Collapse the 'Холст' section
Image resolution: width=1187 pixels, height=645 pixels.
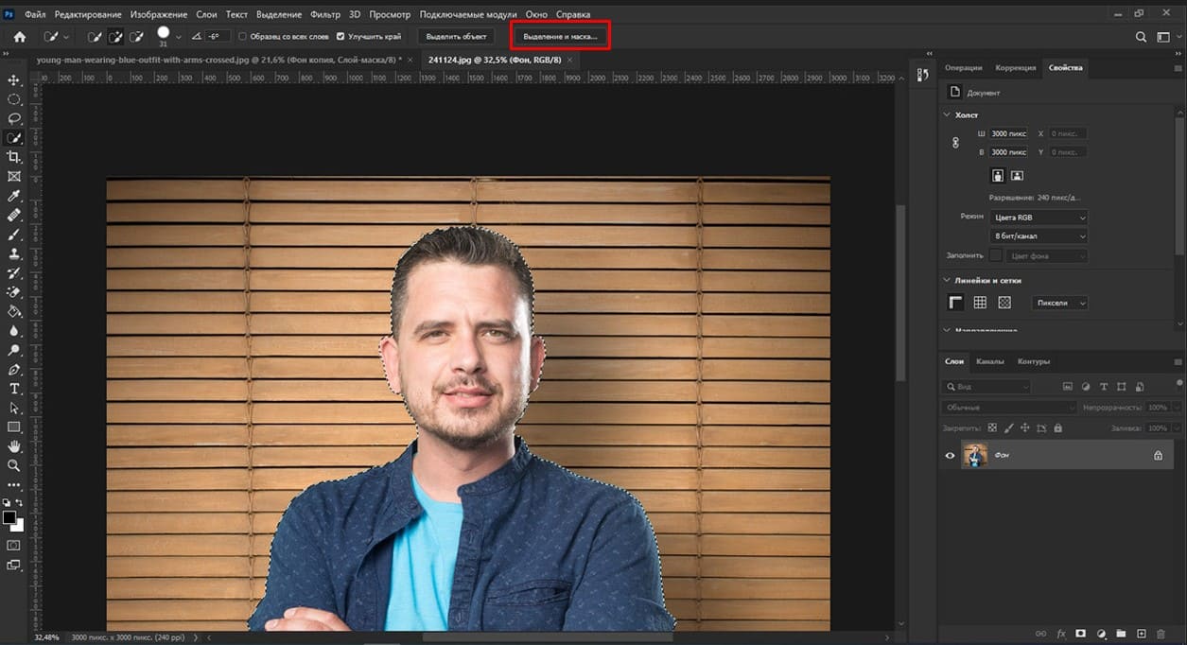click(x=947, y=114)
